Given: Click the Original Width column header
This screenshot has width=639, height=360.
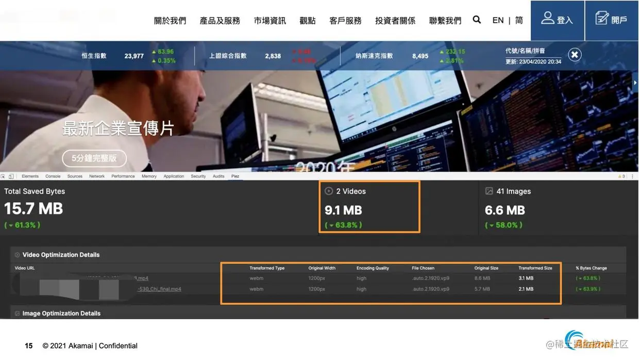Looking at the screenshot, I should pos(322,268).
